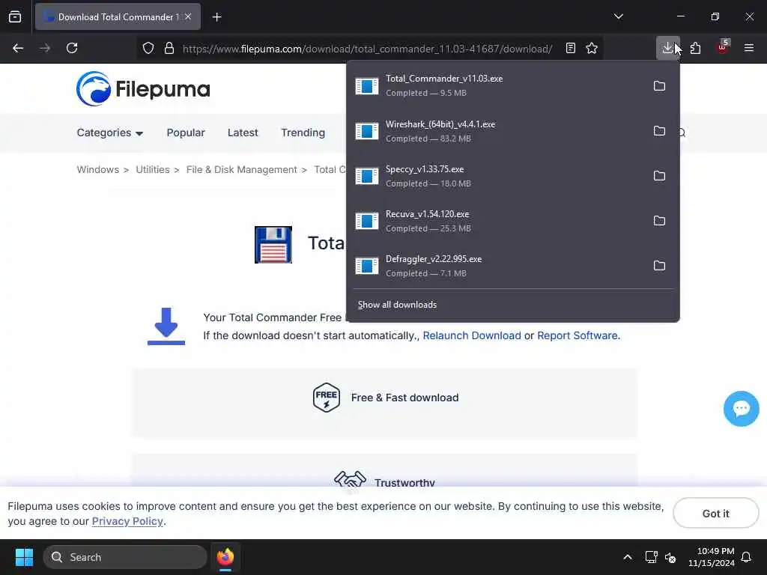Click Relaunch Download link
Viewport: 767px width, 575px height.
472,335
